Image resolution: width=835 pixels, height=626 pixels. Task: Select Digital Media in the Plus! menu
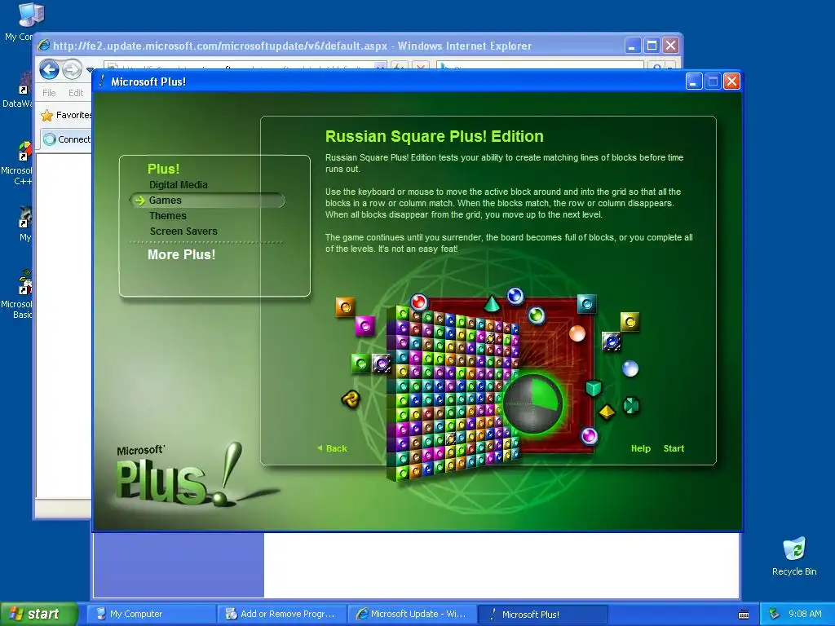pyautogui.click(x=178, y=185)
